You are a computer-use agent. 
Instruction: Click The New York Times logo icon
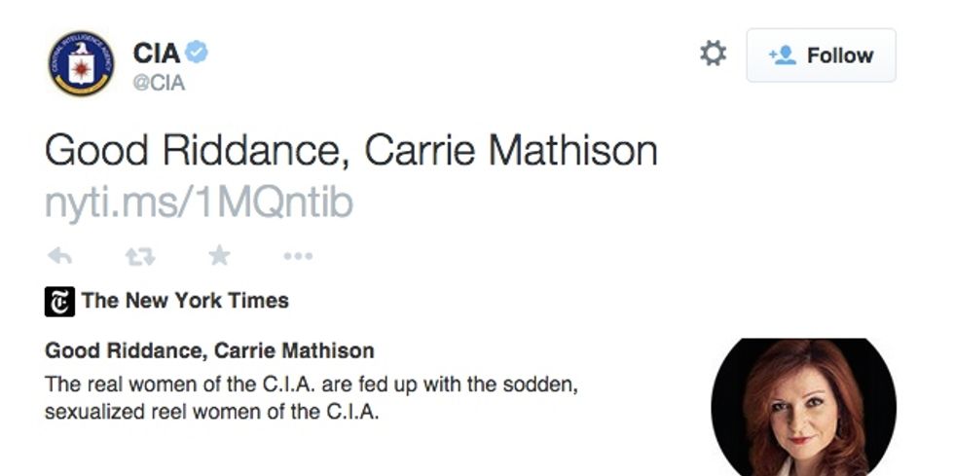pyautogui.click(x=59, y=302)
